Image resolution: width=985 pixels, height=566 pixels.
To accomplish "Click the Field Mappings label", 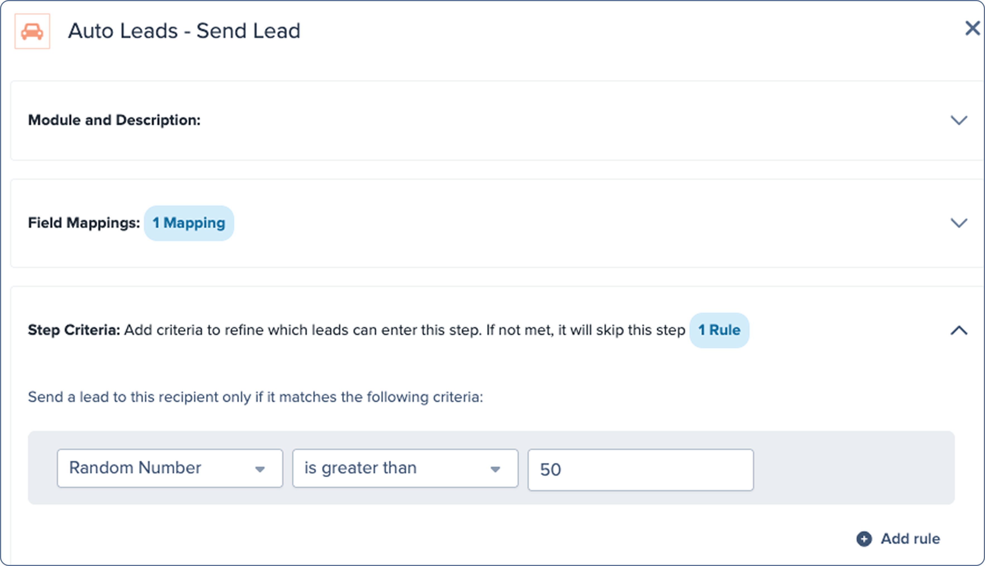I will 84,223.
